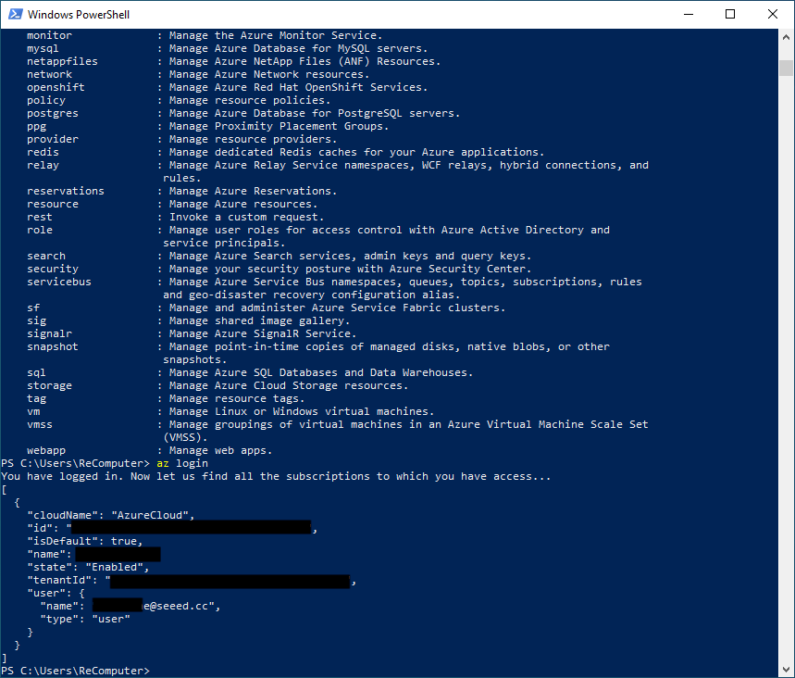Click the 'mysql' command name
The height and width of the screenshot is (678, 795).
pos(43,48)
